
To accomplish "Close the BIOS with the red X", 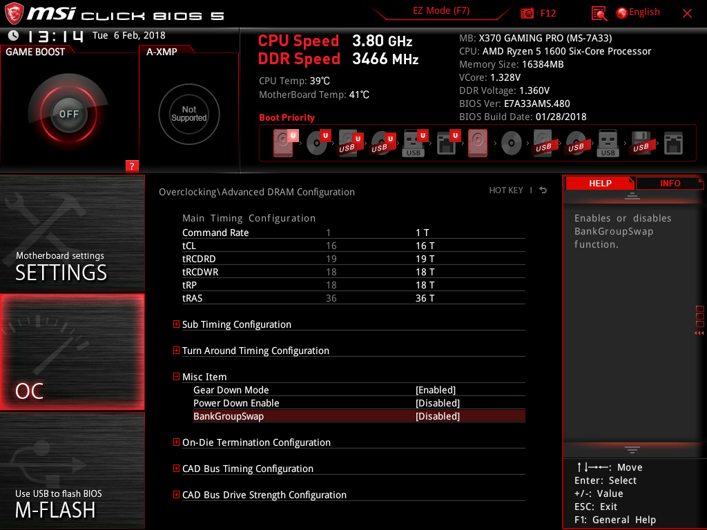I will [x=687, y=14].
